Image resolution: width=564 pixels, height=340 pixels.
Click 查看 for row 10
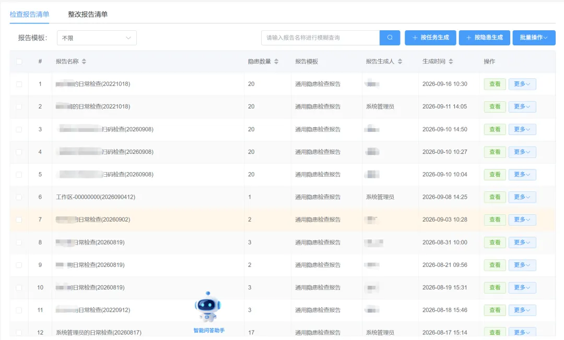click(495, 287)
